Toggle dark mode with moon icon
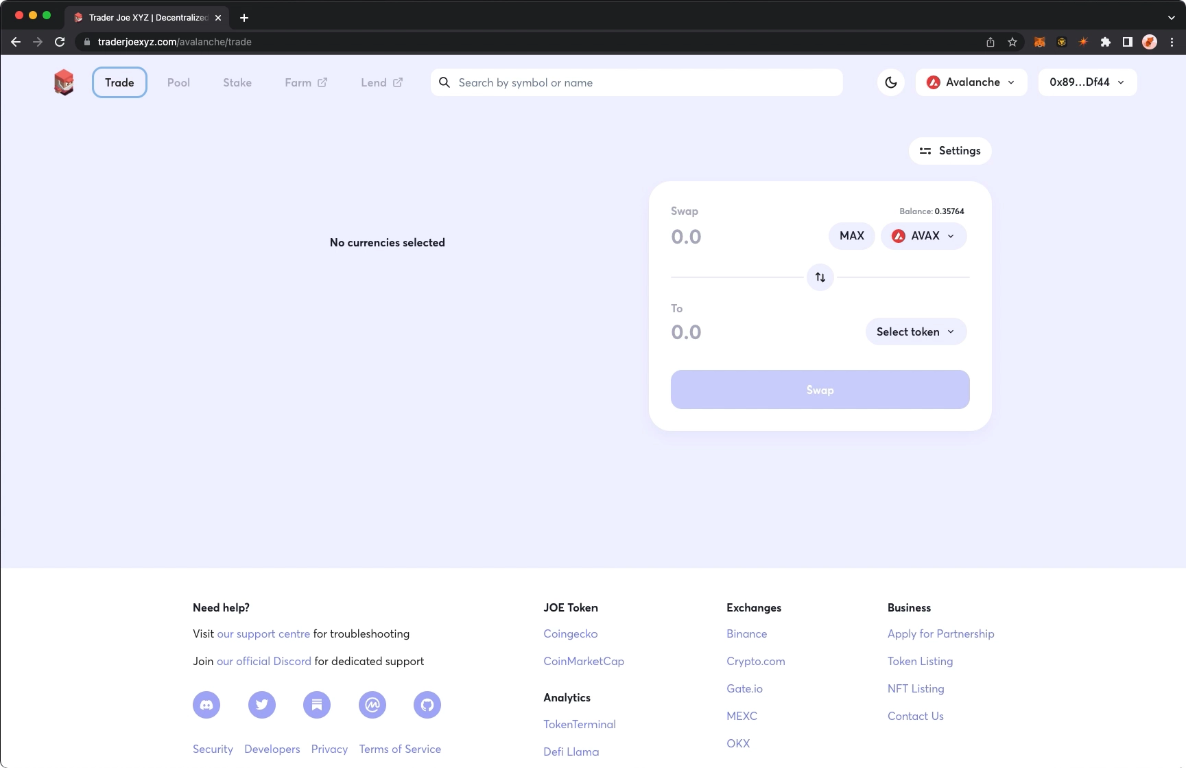The width and height of the screenshot is (1186, 768). pos(891,82)
